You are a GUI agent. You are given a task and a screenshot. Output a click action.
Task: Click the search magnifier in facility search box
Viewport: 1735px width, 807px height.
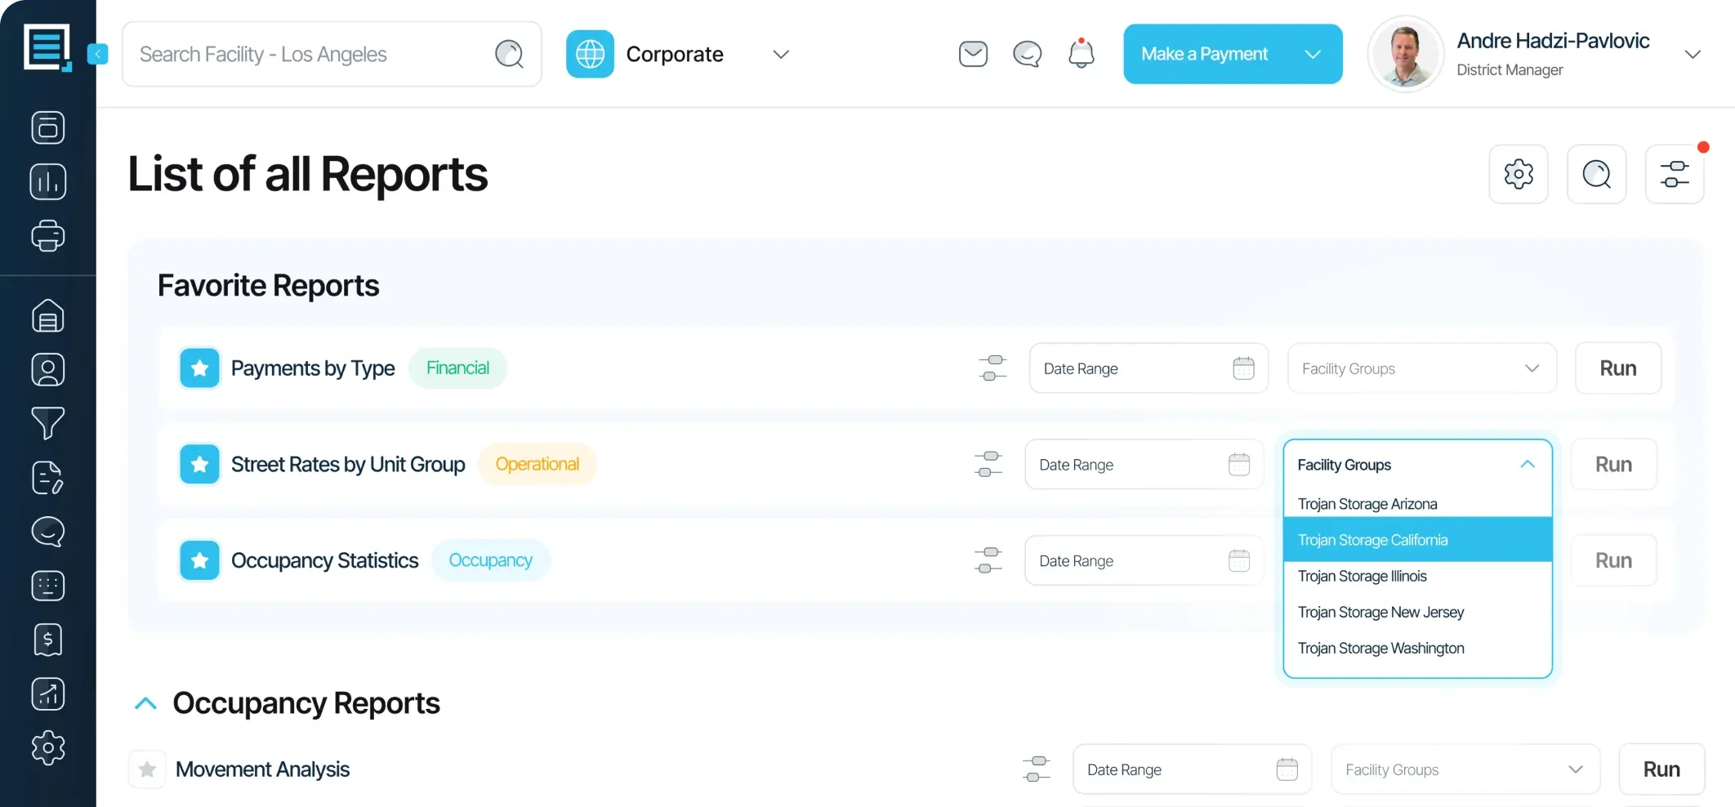pos(509,54)
